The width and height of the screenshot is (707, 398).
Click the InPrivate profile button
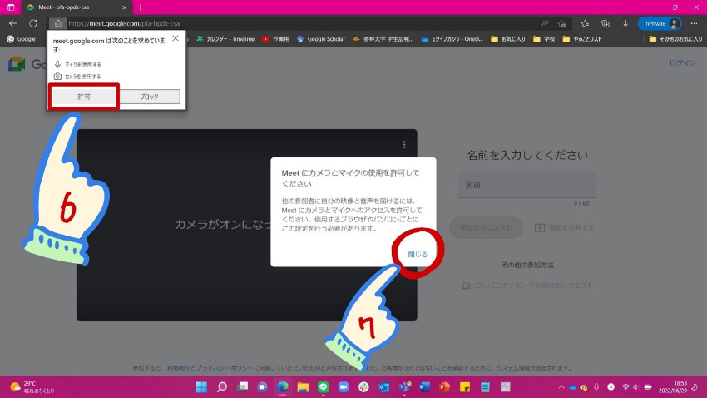[660, 23]
